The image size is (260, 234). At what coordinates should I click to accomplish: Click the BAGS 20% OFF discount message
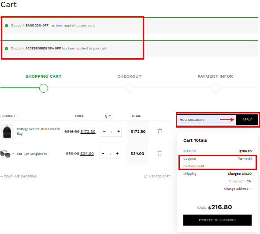click(53, 26)
